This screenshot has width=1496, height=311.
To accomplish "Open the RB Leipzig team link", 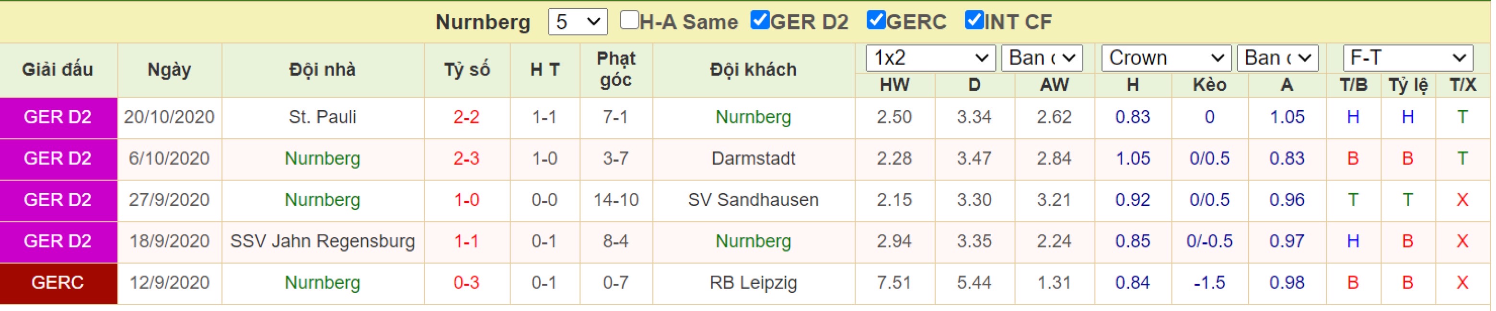I will 753,283.
